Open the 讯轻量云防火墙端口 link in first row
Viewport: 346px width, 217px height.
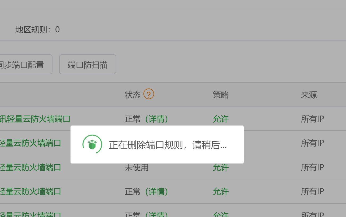(x=35, y=119)
